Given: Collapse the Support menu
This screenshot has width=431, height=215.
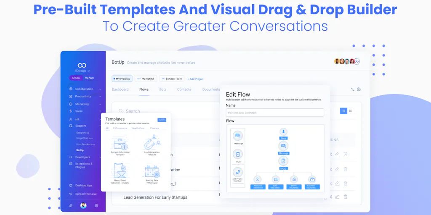Looking at the screenshot, I should (x=85, y=126).
